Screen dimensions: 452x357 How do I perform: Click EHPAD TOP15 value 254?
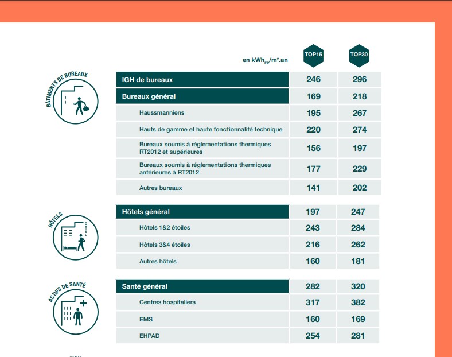pyautogui.click(x=313, y=336)
